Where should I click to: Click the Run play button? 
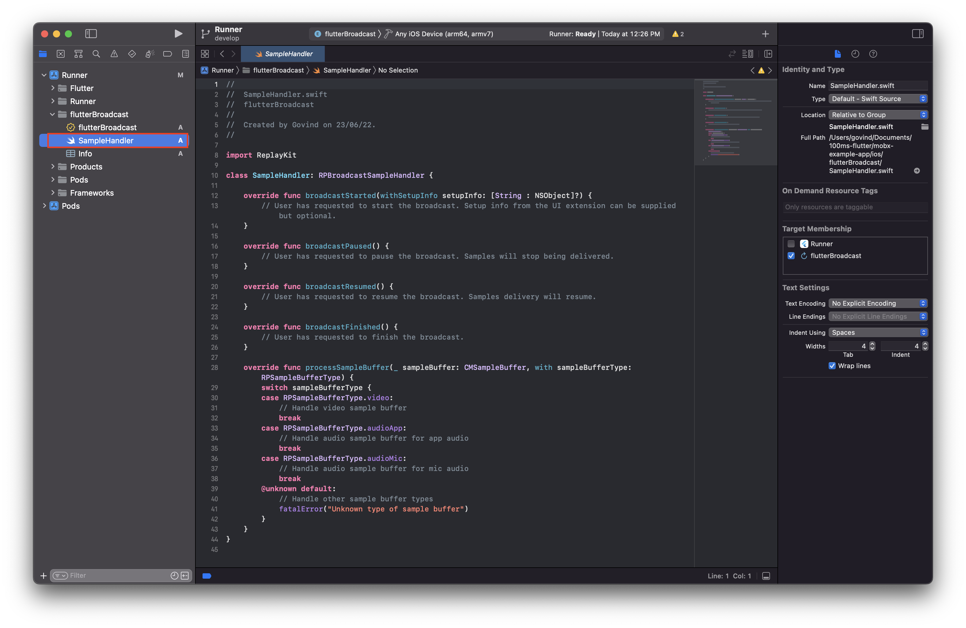(x=178, y=34)
